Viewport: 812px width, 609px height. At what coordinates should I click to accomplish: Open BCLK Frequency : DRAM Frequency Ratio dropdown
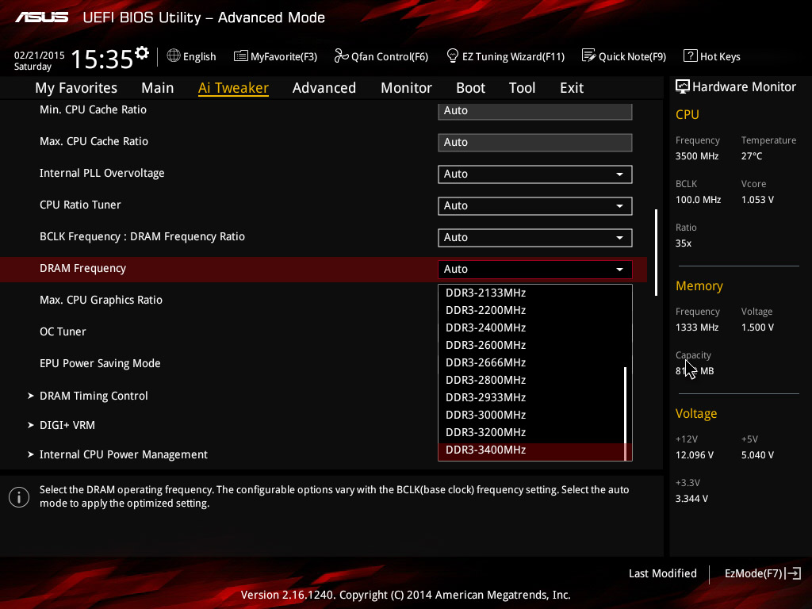[535, 237]
